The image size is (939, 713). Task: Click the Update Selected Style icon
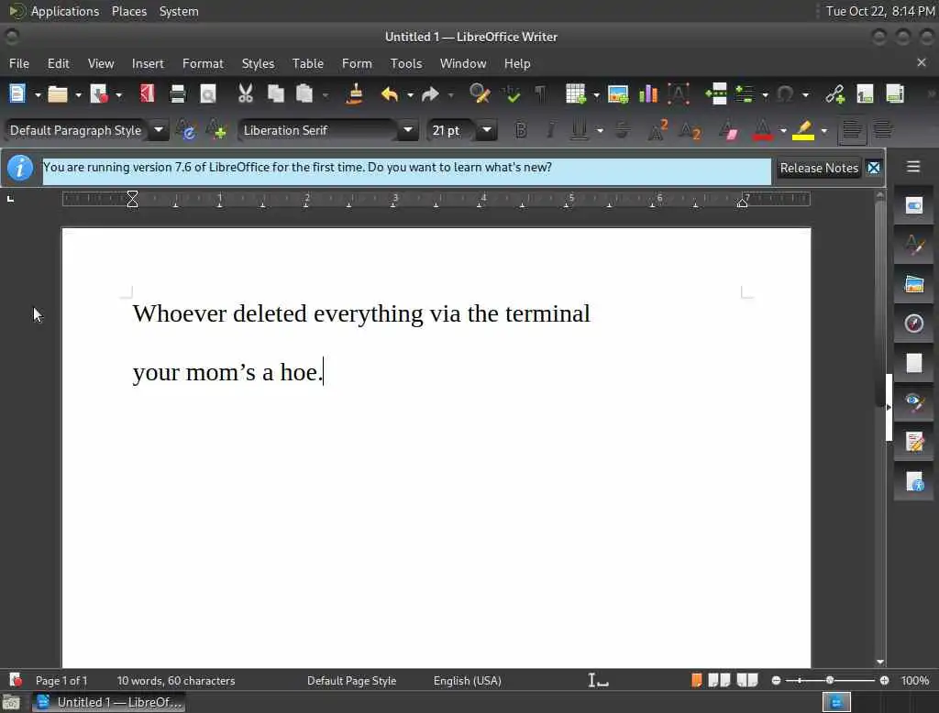tap(185, 130)
